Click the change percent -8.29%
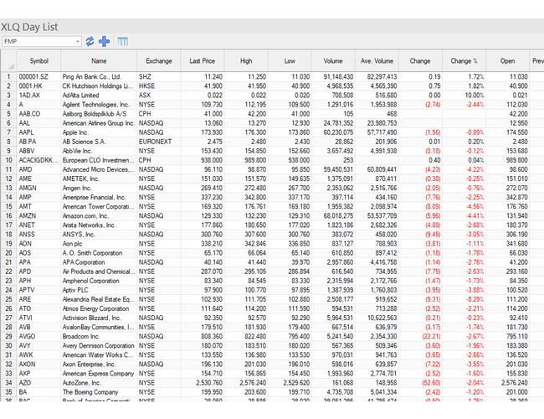This screenshot has width=544, height=419. [464, 299]
